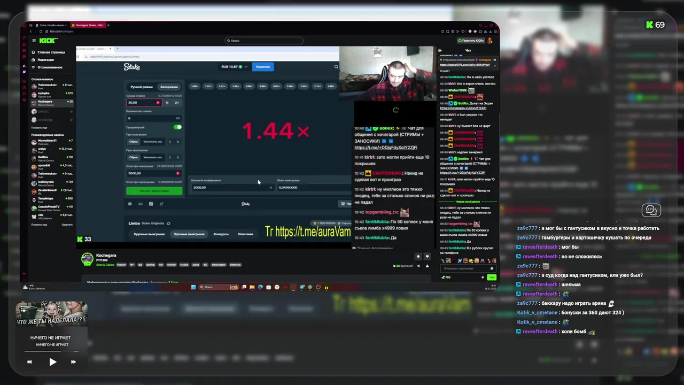The width and height of the screenshot is (684, 385).
Task: Select the Описание tab
Action: coord(245,234)
